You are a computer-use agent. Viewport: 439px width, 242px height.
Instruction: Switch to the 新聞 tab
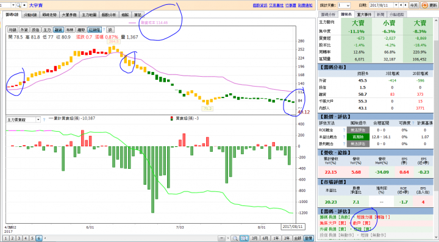[380, 15]
